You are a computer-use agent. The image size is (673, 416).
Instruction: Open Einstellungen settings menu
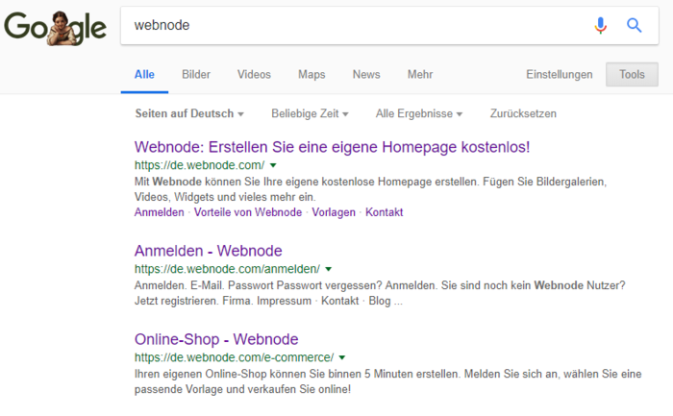pos(560,75)
